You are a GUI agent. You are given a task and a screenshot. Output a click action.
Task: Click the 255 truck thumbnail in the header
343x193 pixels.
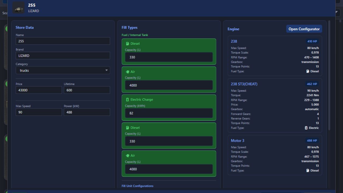[18, 8]
